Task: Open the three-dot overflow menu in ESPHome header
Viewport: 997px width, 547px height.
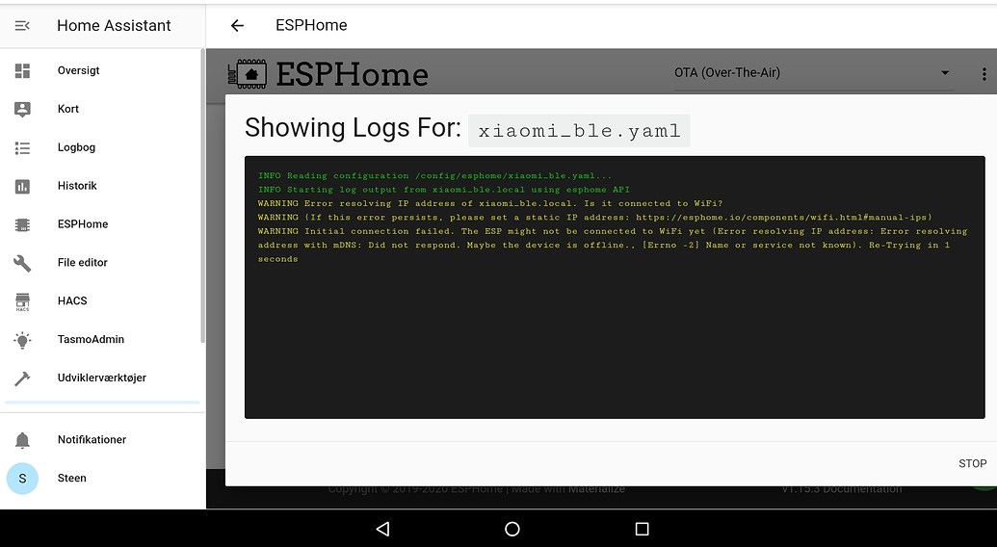Action: point(984,74)
